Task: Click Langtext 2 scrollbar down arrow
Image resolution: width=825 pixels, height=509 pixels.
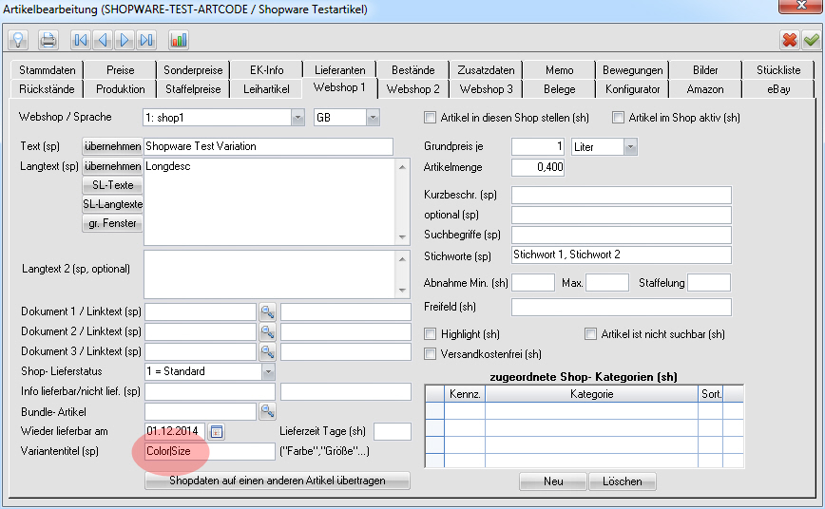Action: point(402,291)
